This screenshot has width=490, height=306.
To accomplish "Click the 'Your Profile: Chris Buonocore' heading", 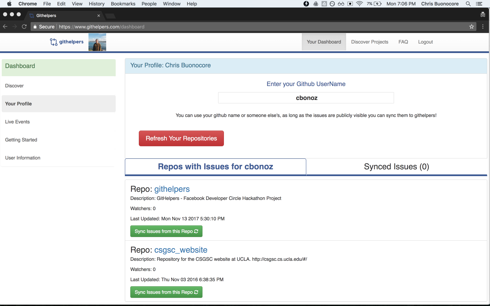I will click(170, 65).
